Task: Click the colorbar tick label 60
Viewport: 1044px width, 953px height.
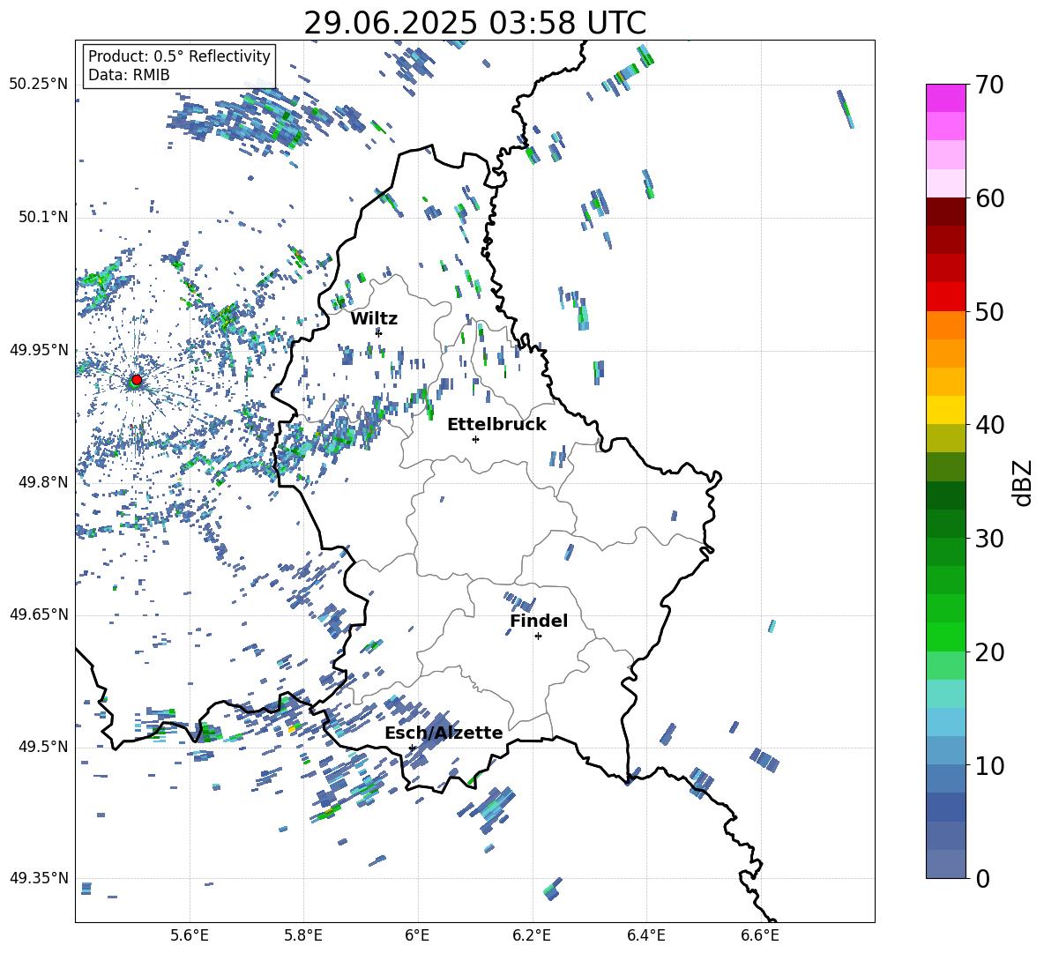Action: pos(989,198)
